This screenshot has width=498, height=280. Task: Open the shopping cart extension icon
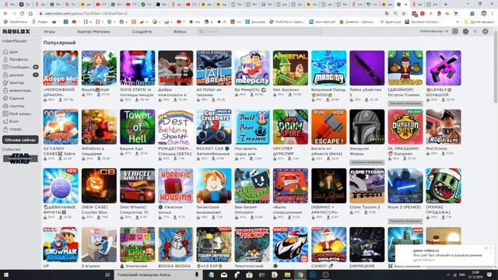pos(456,14)
